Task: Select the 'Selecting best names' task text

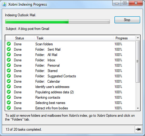Action: [x=50, y=103]
